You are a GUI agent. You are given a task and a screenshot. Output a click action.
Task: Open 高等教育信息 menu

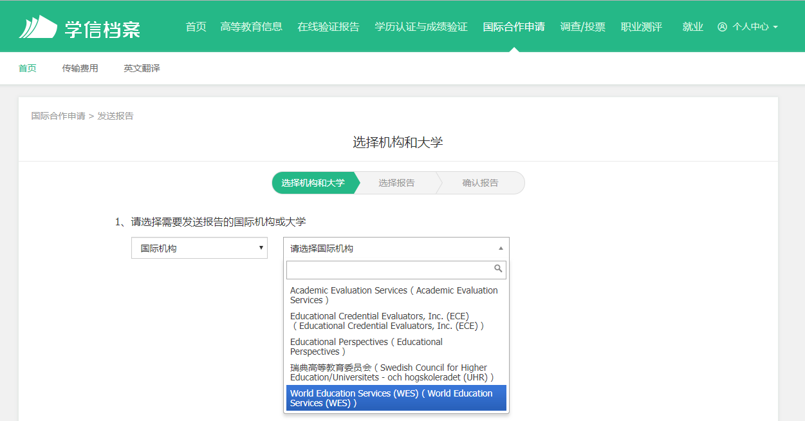coord(251,27)
